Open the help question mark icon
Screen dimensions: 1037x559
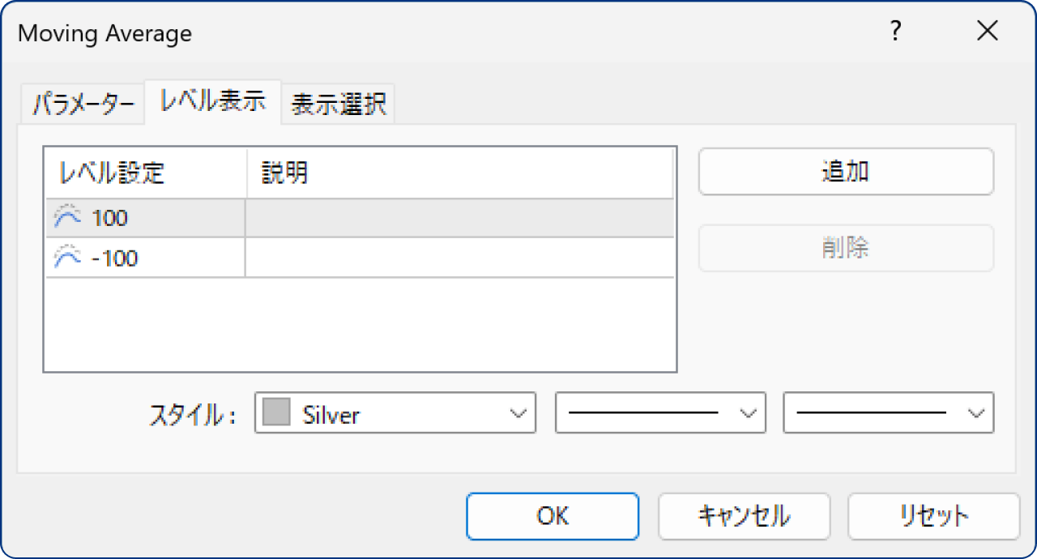tap(895, 31)
